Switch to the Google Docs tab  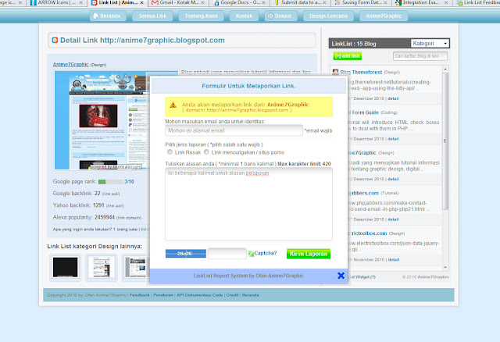click(x=239, y=3)
